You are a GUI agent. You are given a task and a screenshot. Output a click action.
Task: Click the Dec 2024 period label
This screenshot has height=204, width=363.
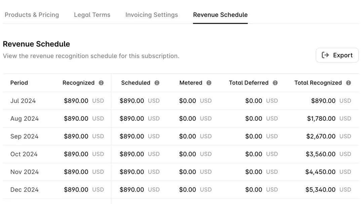(24, 190)
